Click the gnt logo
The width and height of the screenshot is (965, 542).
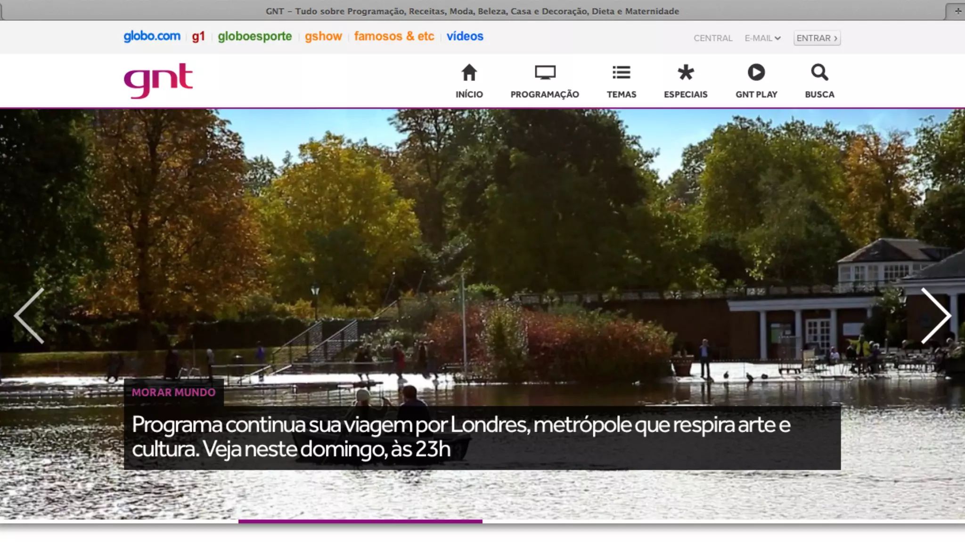point(158,80)
